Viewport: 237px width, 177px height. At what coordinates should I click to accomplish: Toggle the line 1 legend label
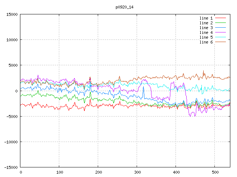(206, 18)
